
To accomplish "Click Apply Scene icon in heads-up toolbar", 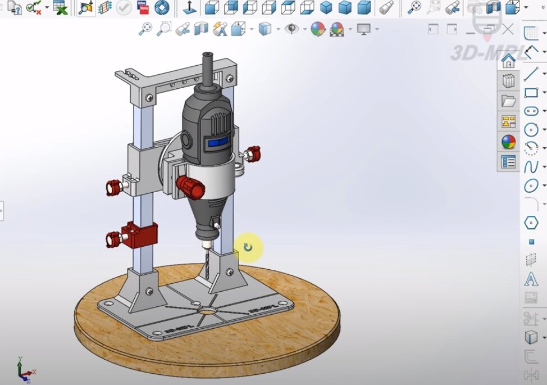I will coord(337,29).
